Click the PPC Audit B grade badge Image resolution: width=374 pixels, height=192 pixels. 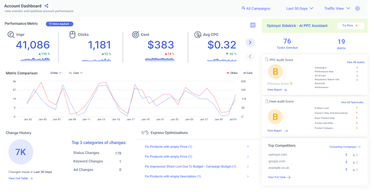(x=275, y=72)
